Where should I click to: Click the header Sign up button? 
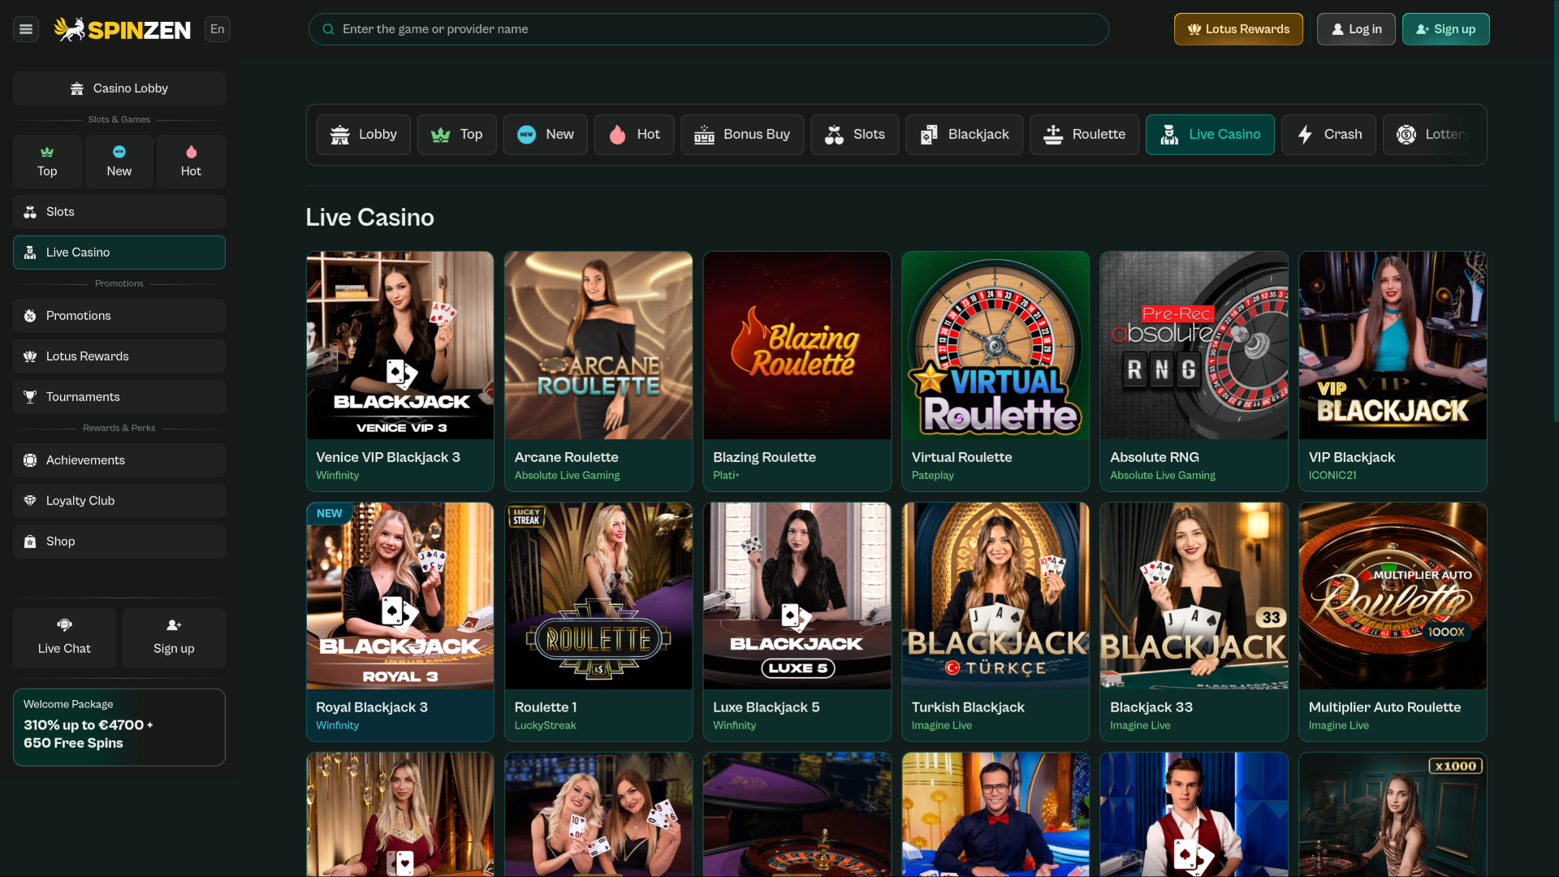click(1445, 29)
